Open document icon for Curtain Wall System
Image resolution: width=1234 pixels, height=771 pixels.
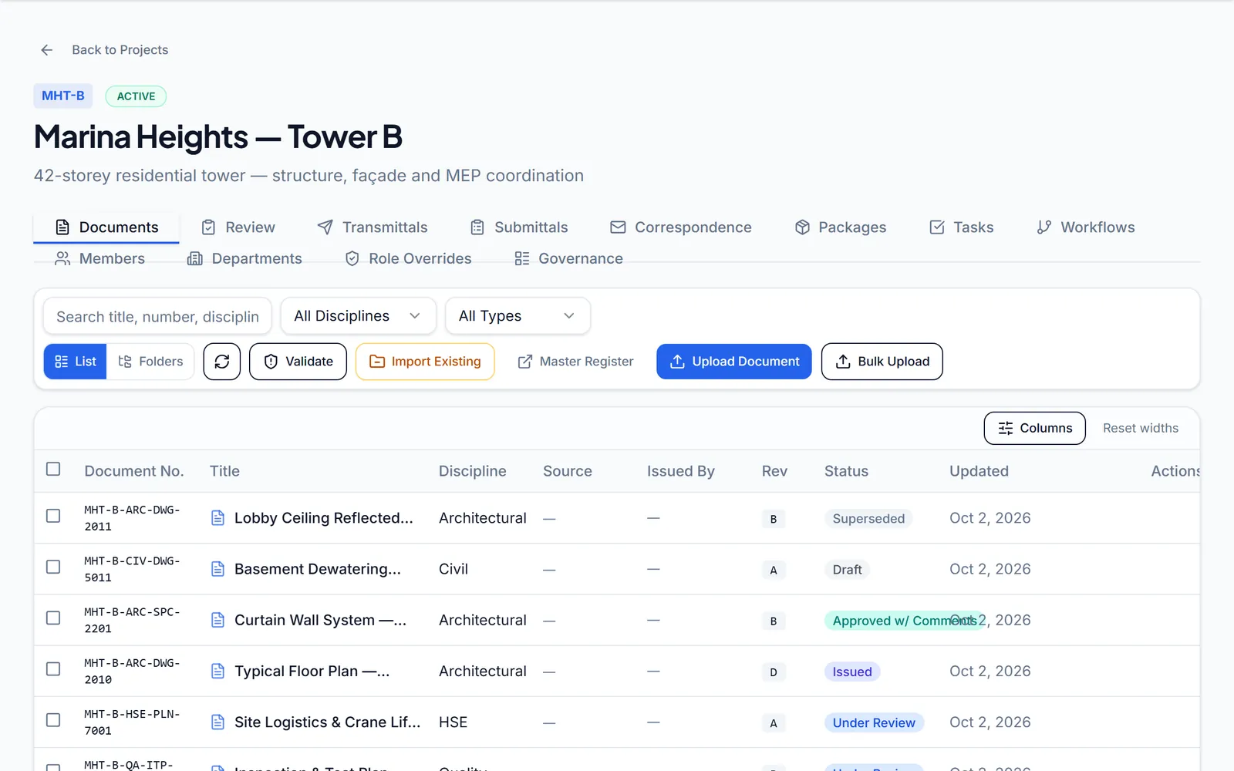218,620
